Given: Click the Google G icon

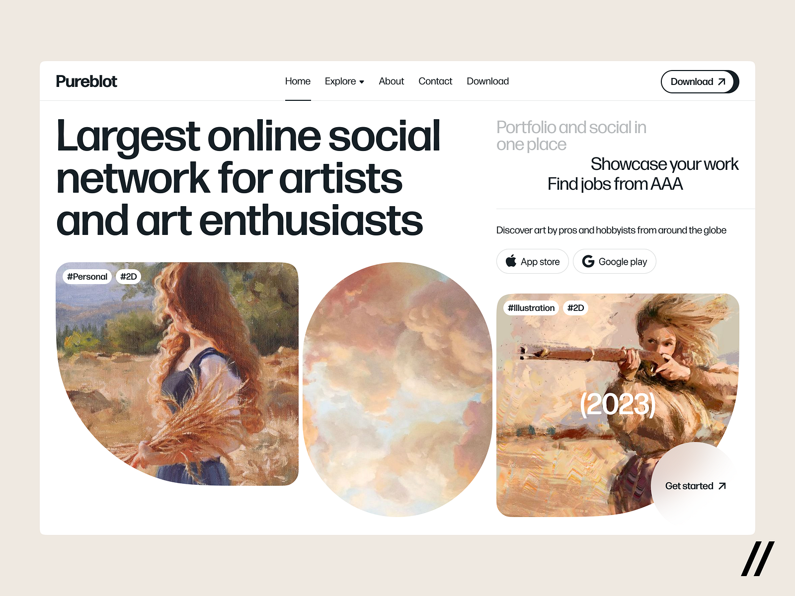Looking at the screenshot, I should coord(588,261).
